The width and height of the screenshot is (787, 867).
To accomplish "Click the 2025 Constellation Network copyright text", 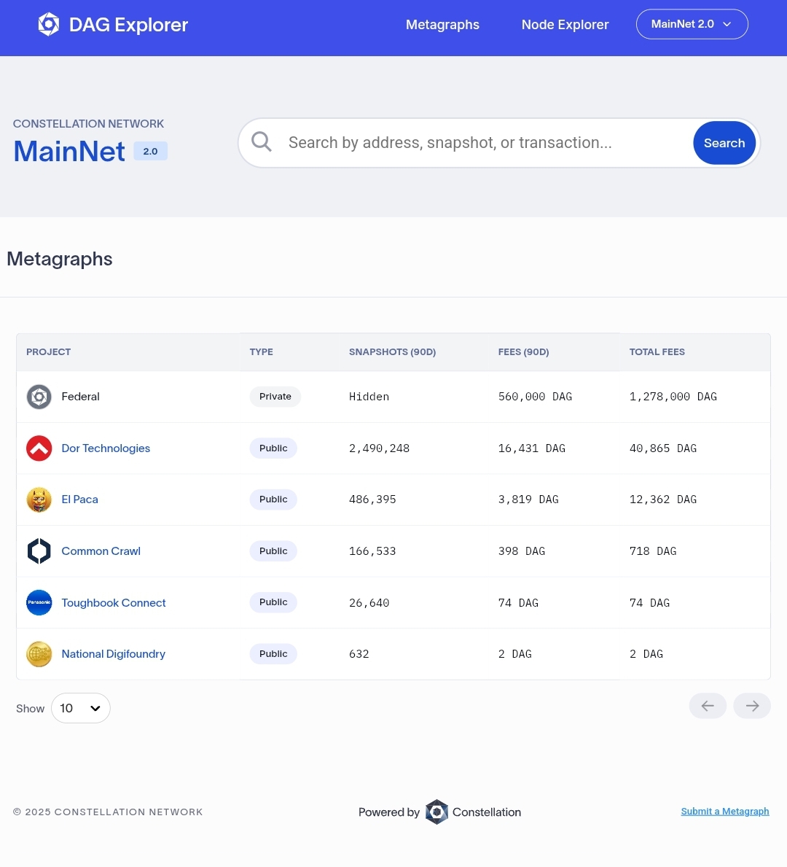I will pyautogui.click(x=108, y=812).
